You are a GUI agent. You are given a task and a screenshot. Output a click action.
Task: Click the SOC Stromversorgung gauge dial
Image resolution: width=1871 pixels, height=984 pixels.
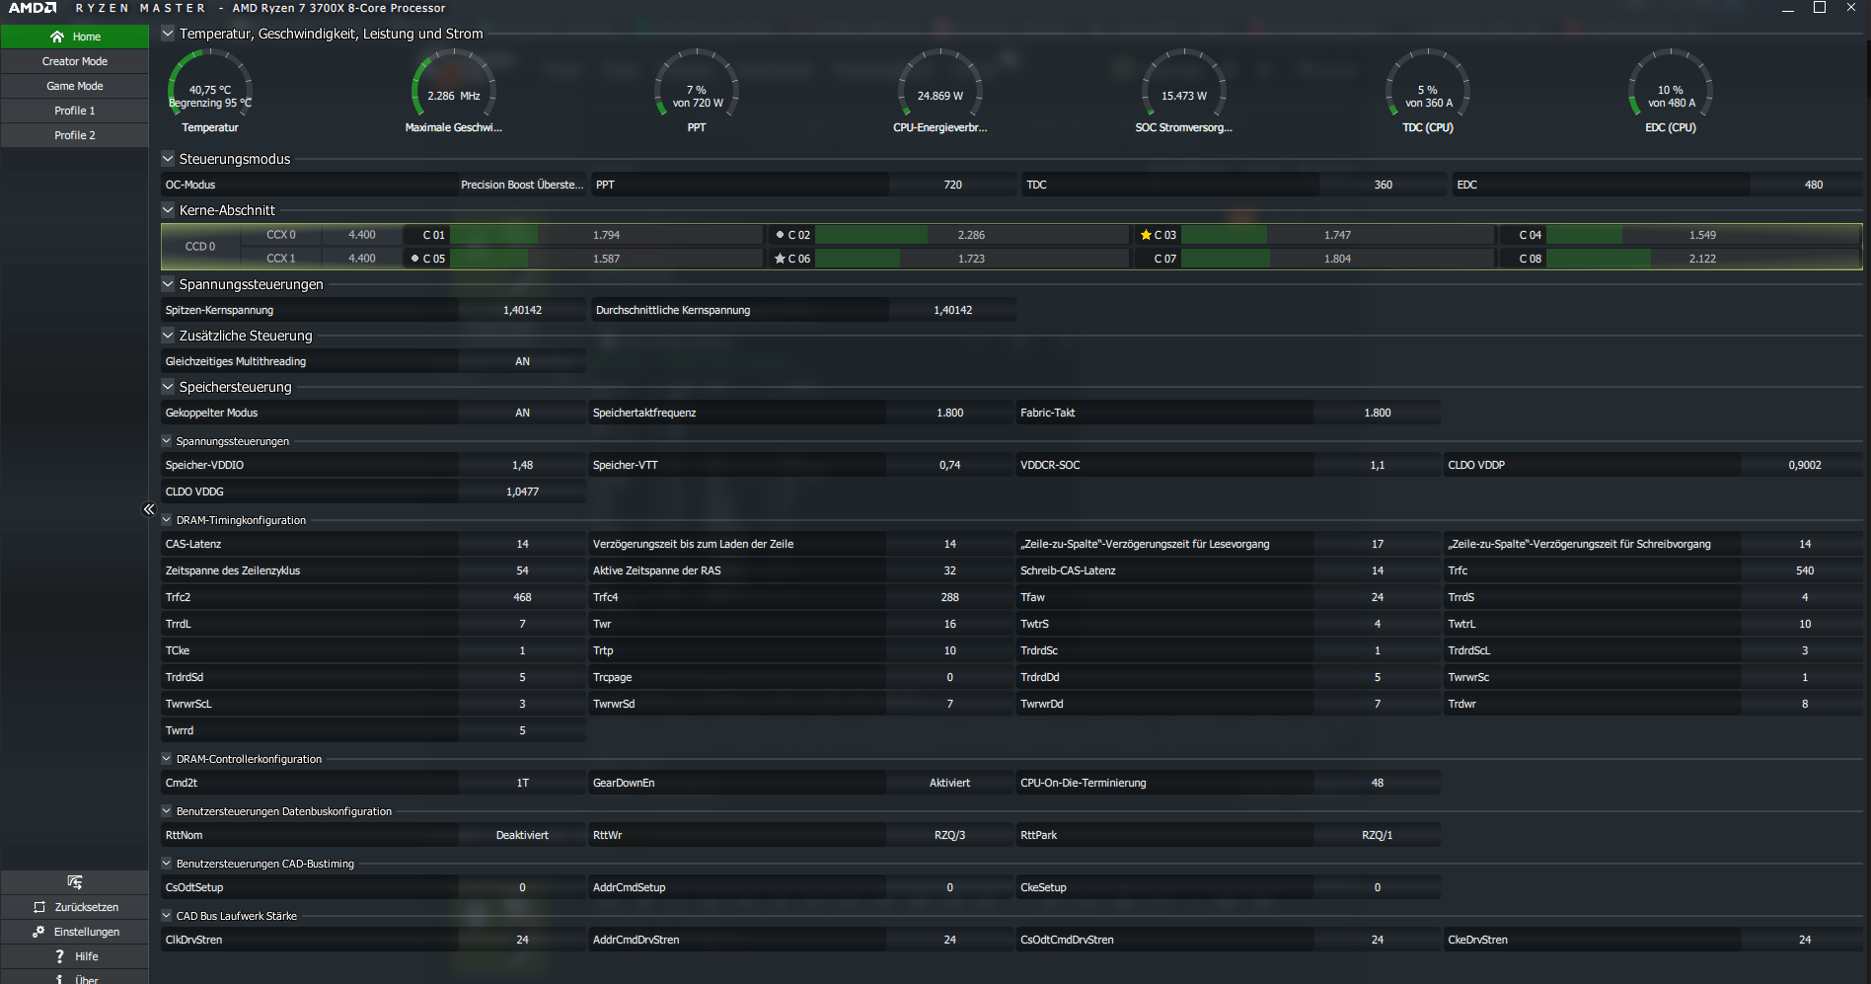(1184, 83)
